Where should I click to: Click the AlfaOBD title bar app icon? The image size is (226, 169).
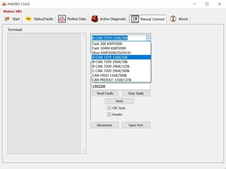[4, 4]
